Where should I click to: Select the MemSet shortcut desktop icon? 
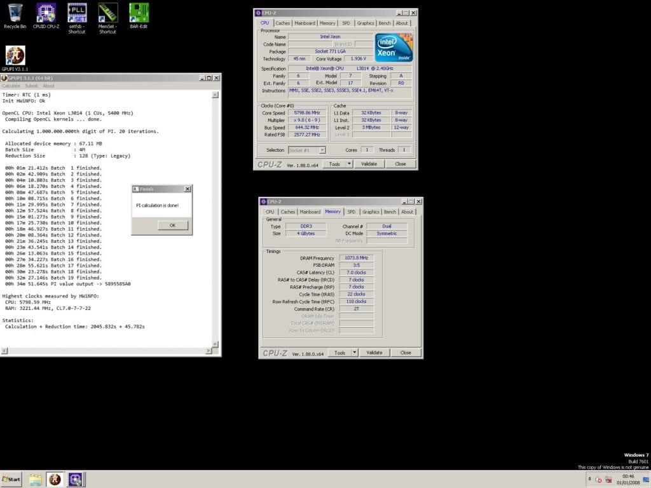107,18
